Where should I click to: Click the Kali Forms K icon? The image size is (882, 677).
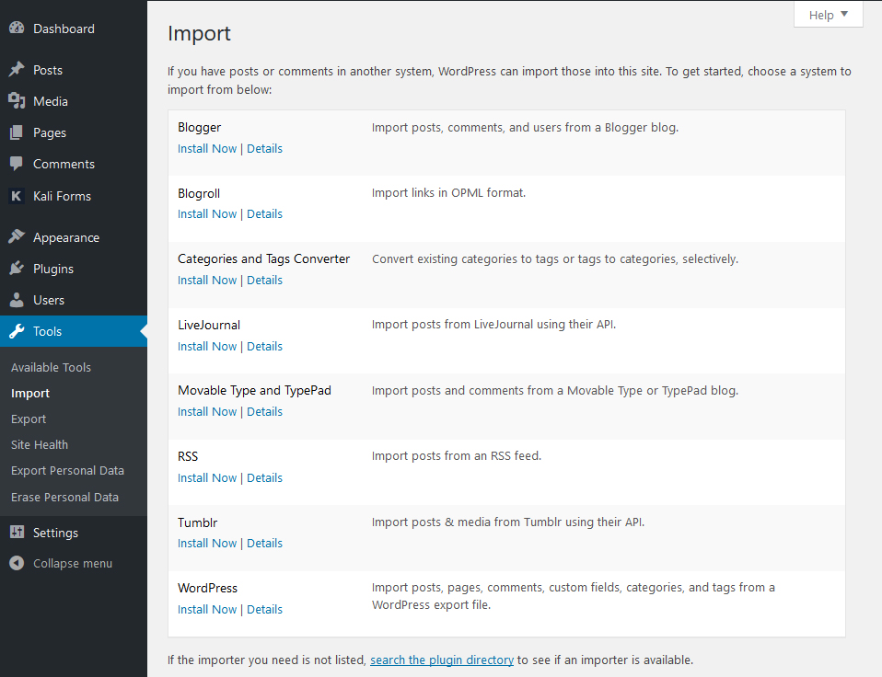[17, 196]
